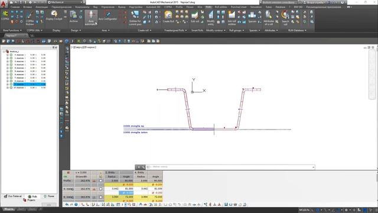Screen dimensions: 378x213
Task: Click redo arrow in bottom COPRA toolbar
Action: point(71,205)
